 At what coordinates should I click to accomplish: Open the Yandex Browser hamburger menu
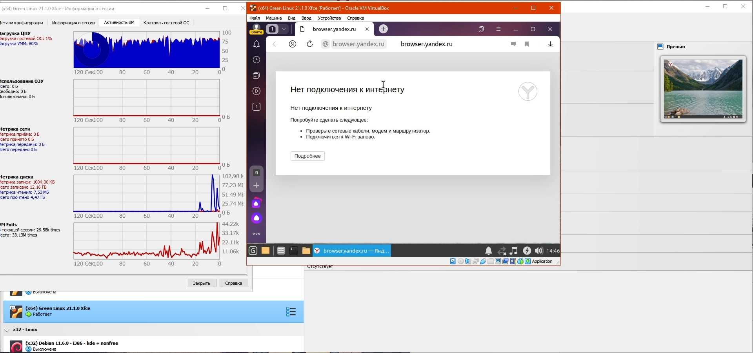[x=498, y=29]
